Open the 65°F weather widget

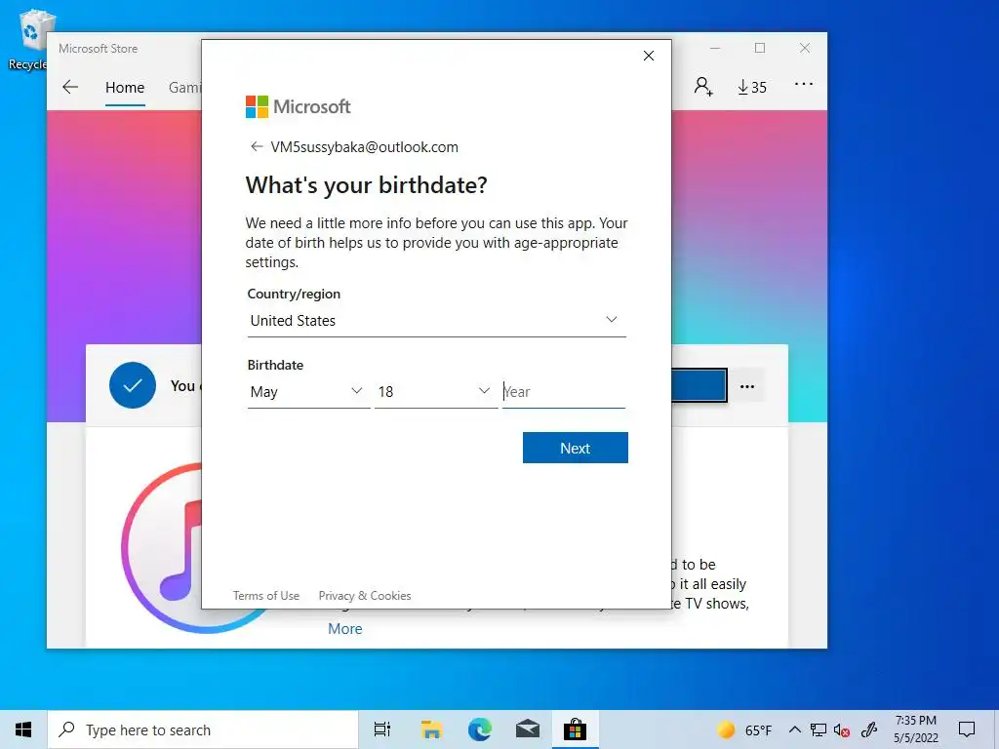coord(743,729)
